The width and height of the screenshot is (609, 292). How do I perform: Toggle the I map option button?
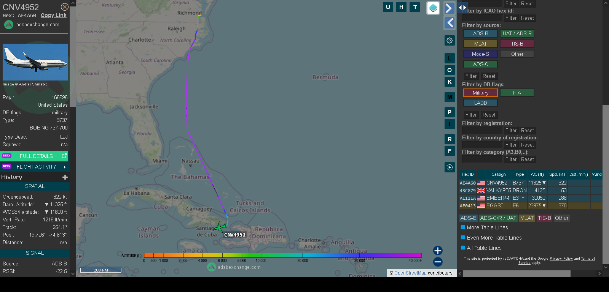coord(450,124)
